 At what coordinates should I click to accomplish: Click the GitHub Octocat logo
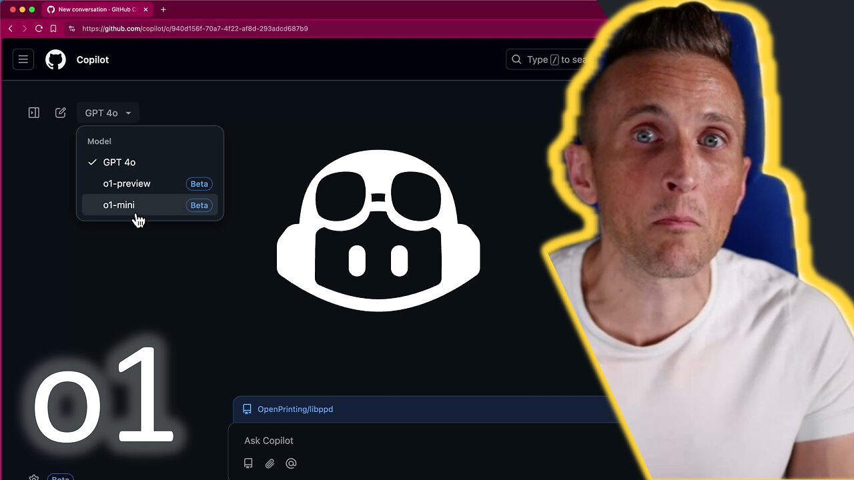(55, 59)
